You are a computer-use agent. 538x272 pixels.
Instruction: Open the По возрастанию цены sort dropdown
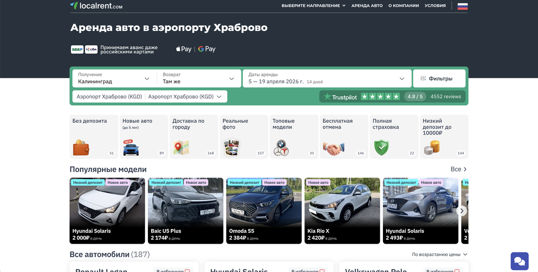[440, 255]
